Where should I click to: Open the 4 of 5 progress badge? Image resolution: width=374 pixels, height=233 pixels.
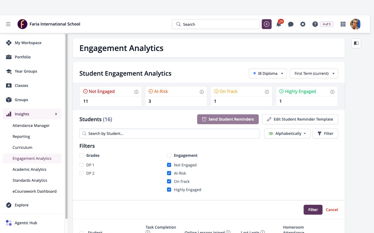pyautogui.click(x=327, y=24)
